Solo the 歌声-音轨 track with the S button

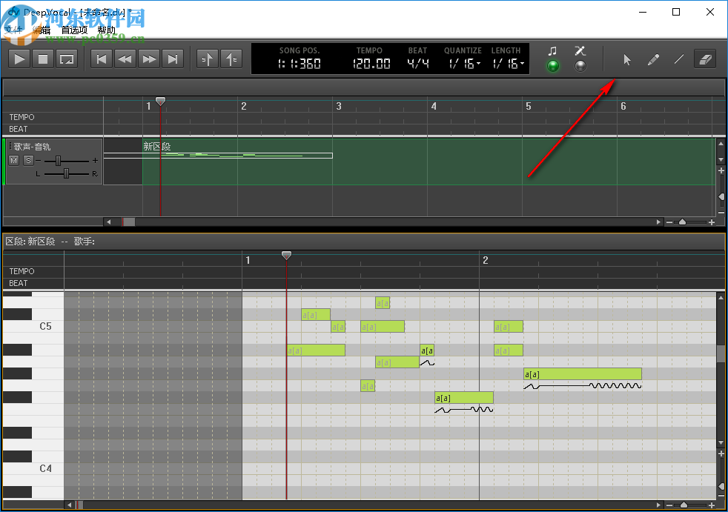28,159
